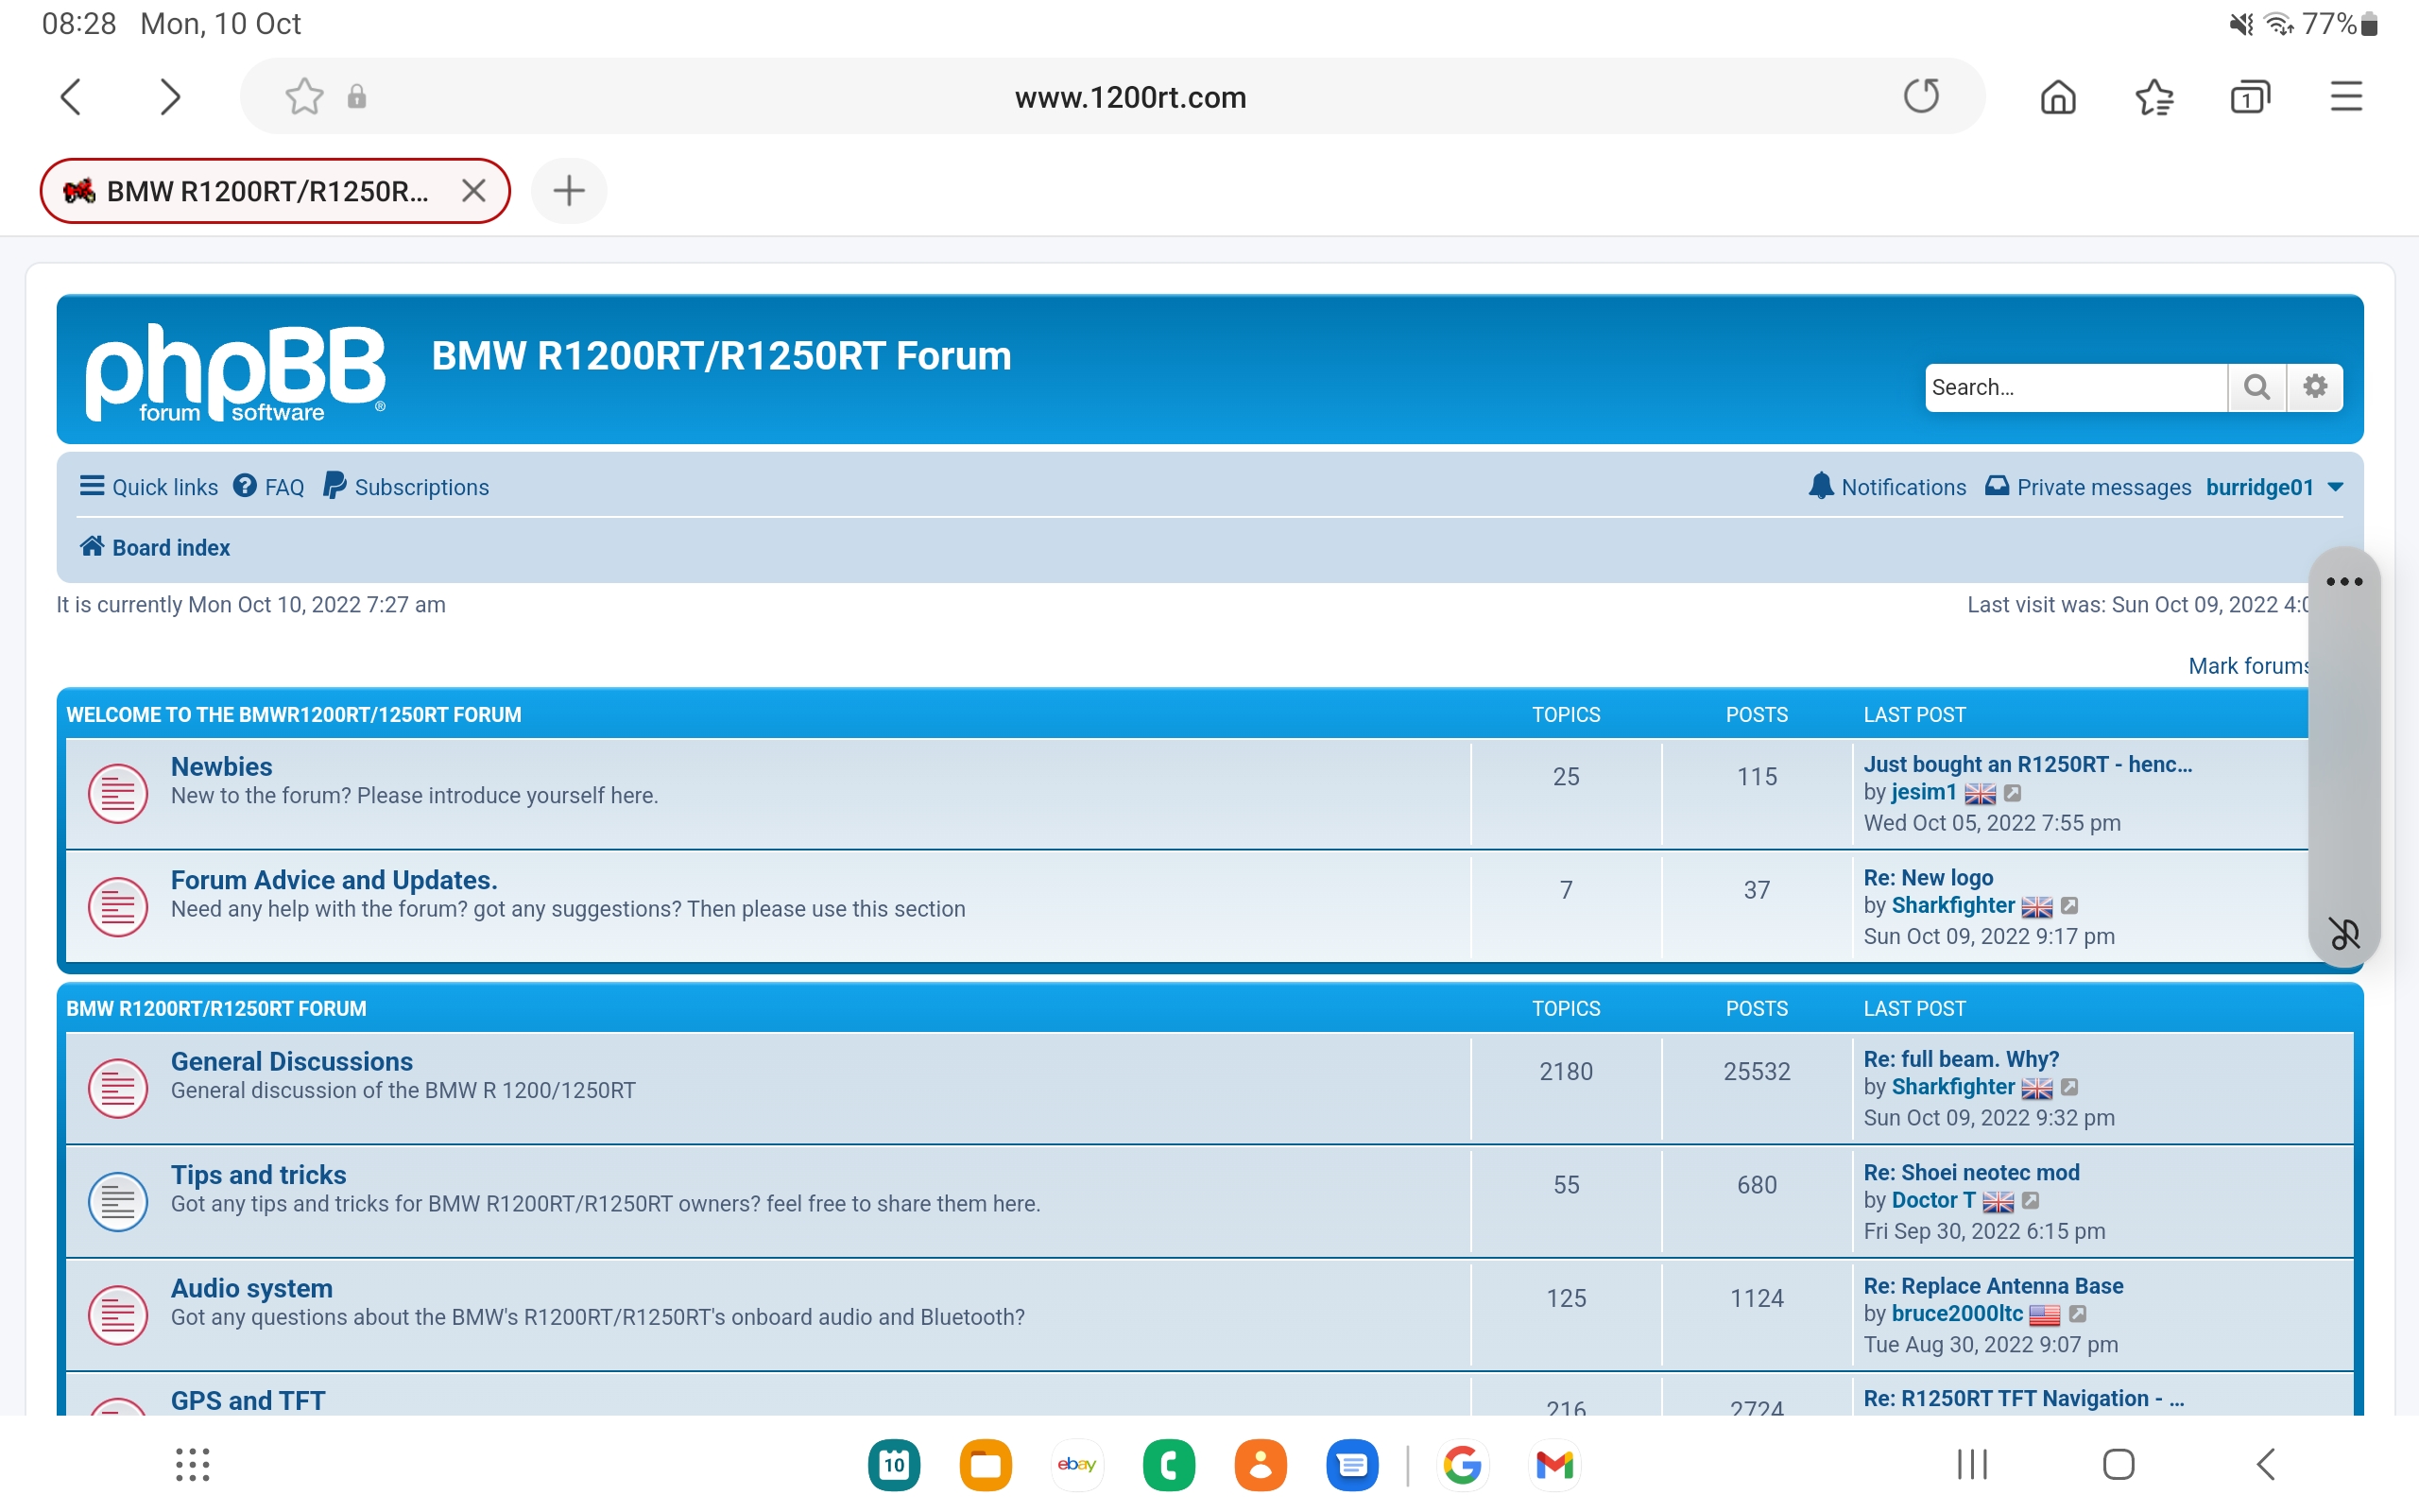Viewport: 2419px width, 1512px height.
Task: Launch the Calendar app in dock
Action: 894,1464
